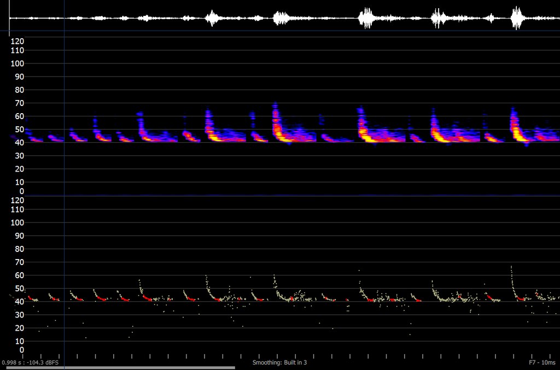Click the "20" axis label in the dotted scatter panel
Viewport: 560px width, 370px height.
coord(19,328)
